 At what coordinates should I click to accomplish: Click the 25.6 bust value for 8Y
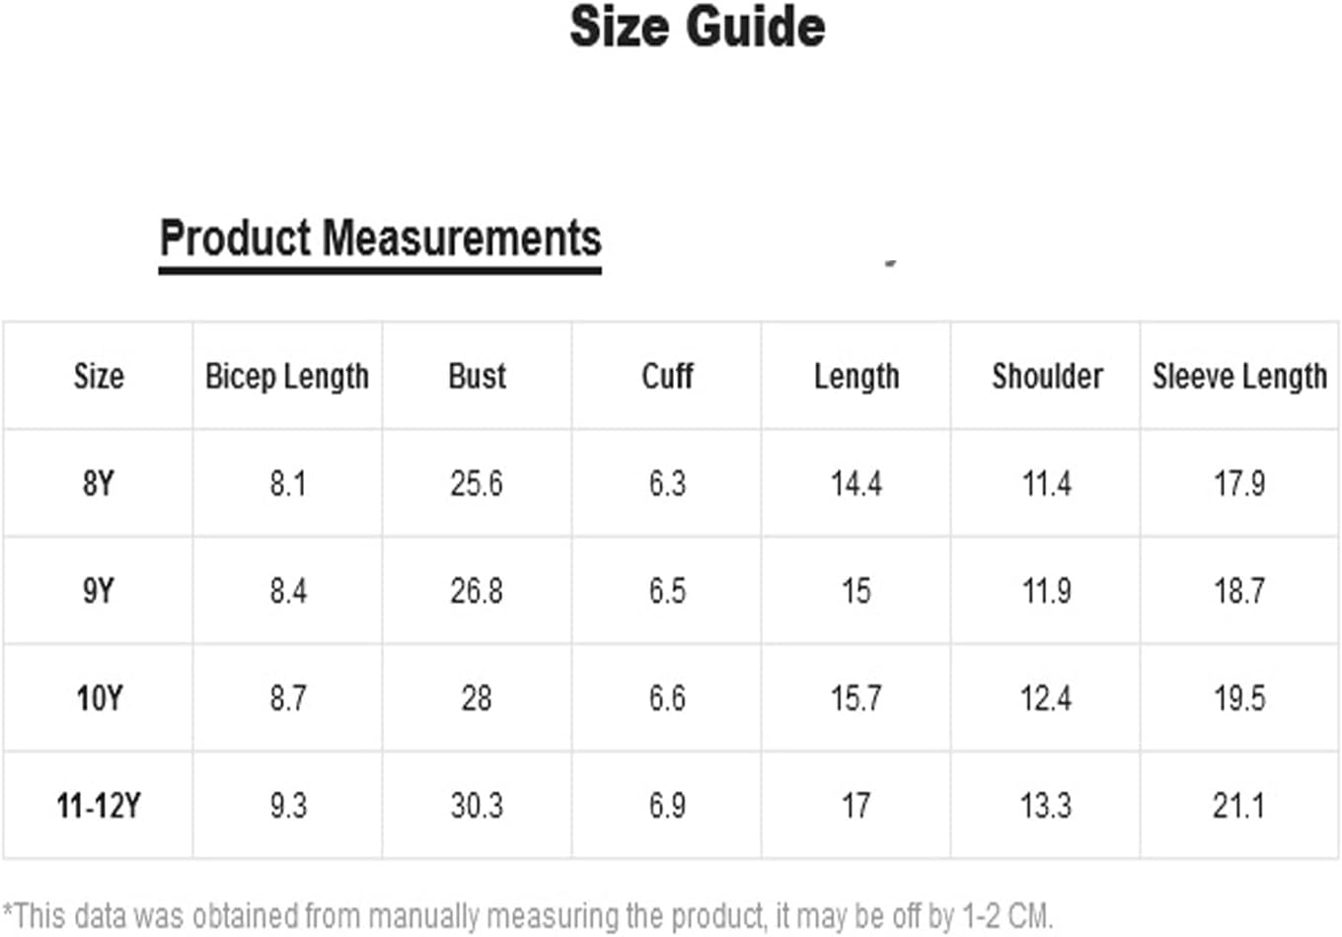[477, 483]
